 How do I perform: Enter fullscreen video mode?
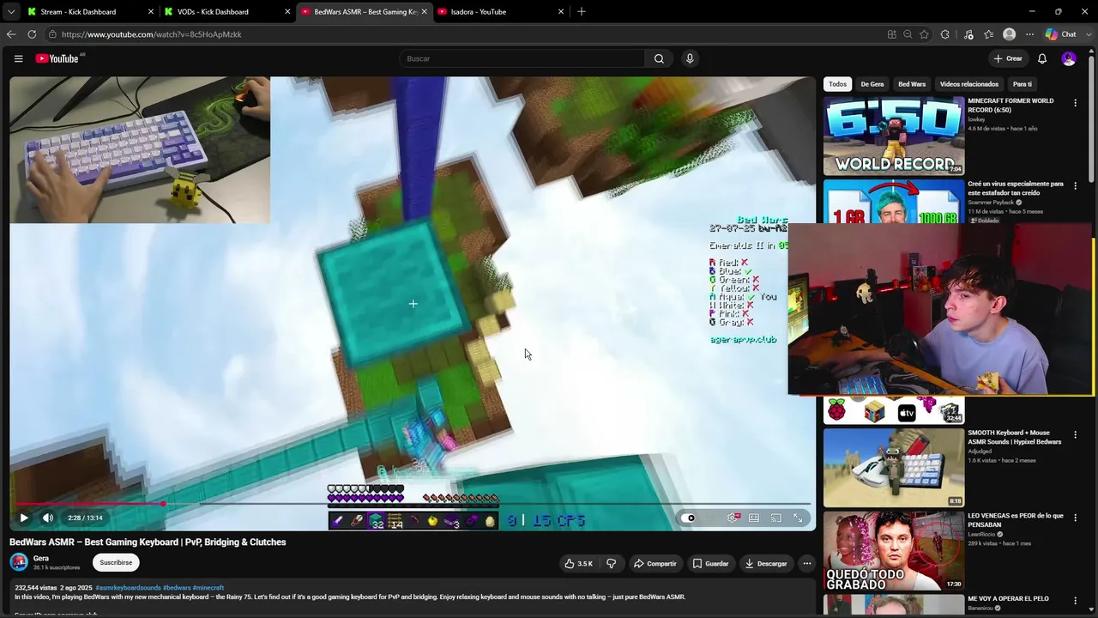pyautogui.click(x=798, y=518)
